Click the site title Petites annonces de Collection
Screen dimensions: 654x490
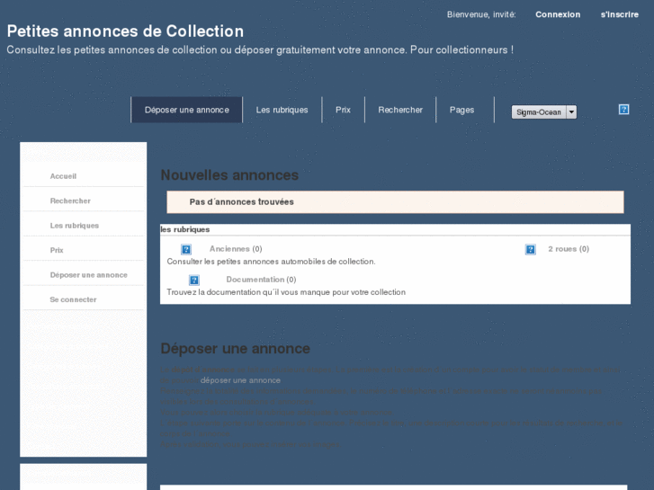coord(125,31)
